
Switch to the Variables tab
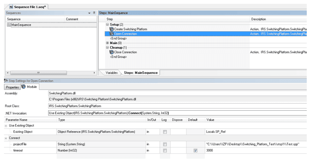coord(111,73)
